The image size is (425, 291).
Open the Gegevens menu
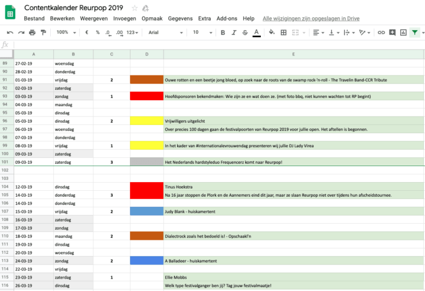point(180,18)
